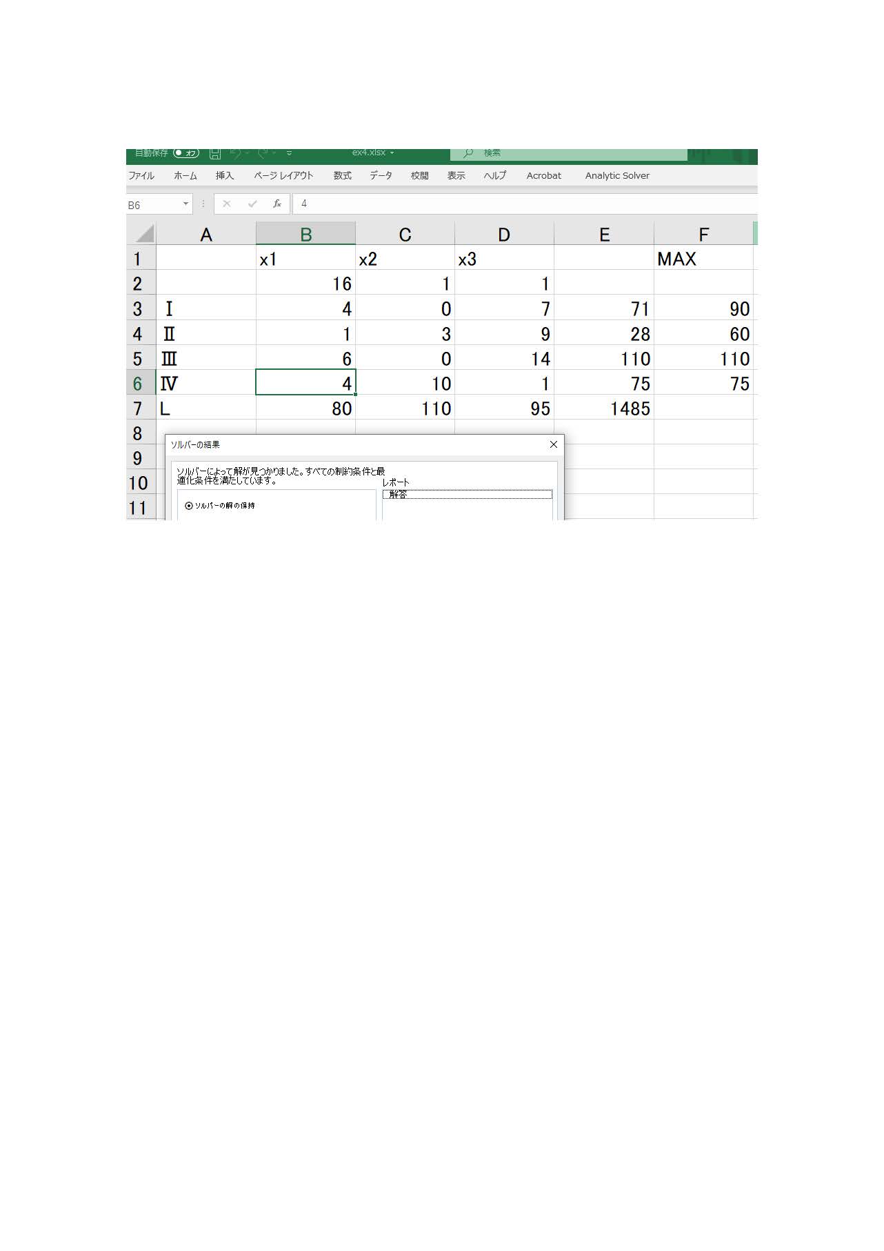Click the Undo arrow icon
Screen dimensions: 884x1251
click(x=236, y=153)
